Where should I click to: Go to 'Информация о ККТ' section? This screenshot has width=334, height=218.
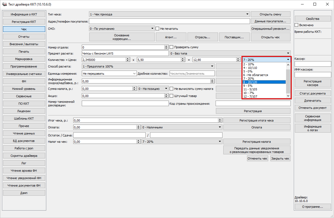24,14
